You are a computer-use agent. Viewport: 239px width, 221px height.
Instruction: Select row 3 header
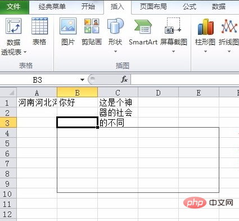8,123
